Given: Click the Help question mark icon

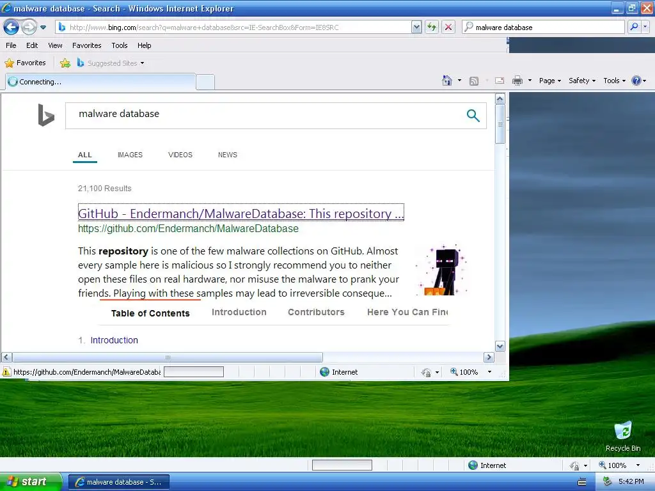Looking at the screenshot, I should (636, 81).
